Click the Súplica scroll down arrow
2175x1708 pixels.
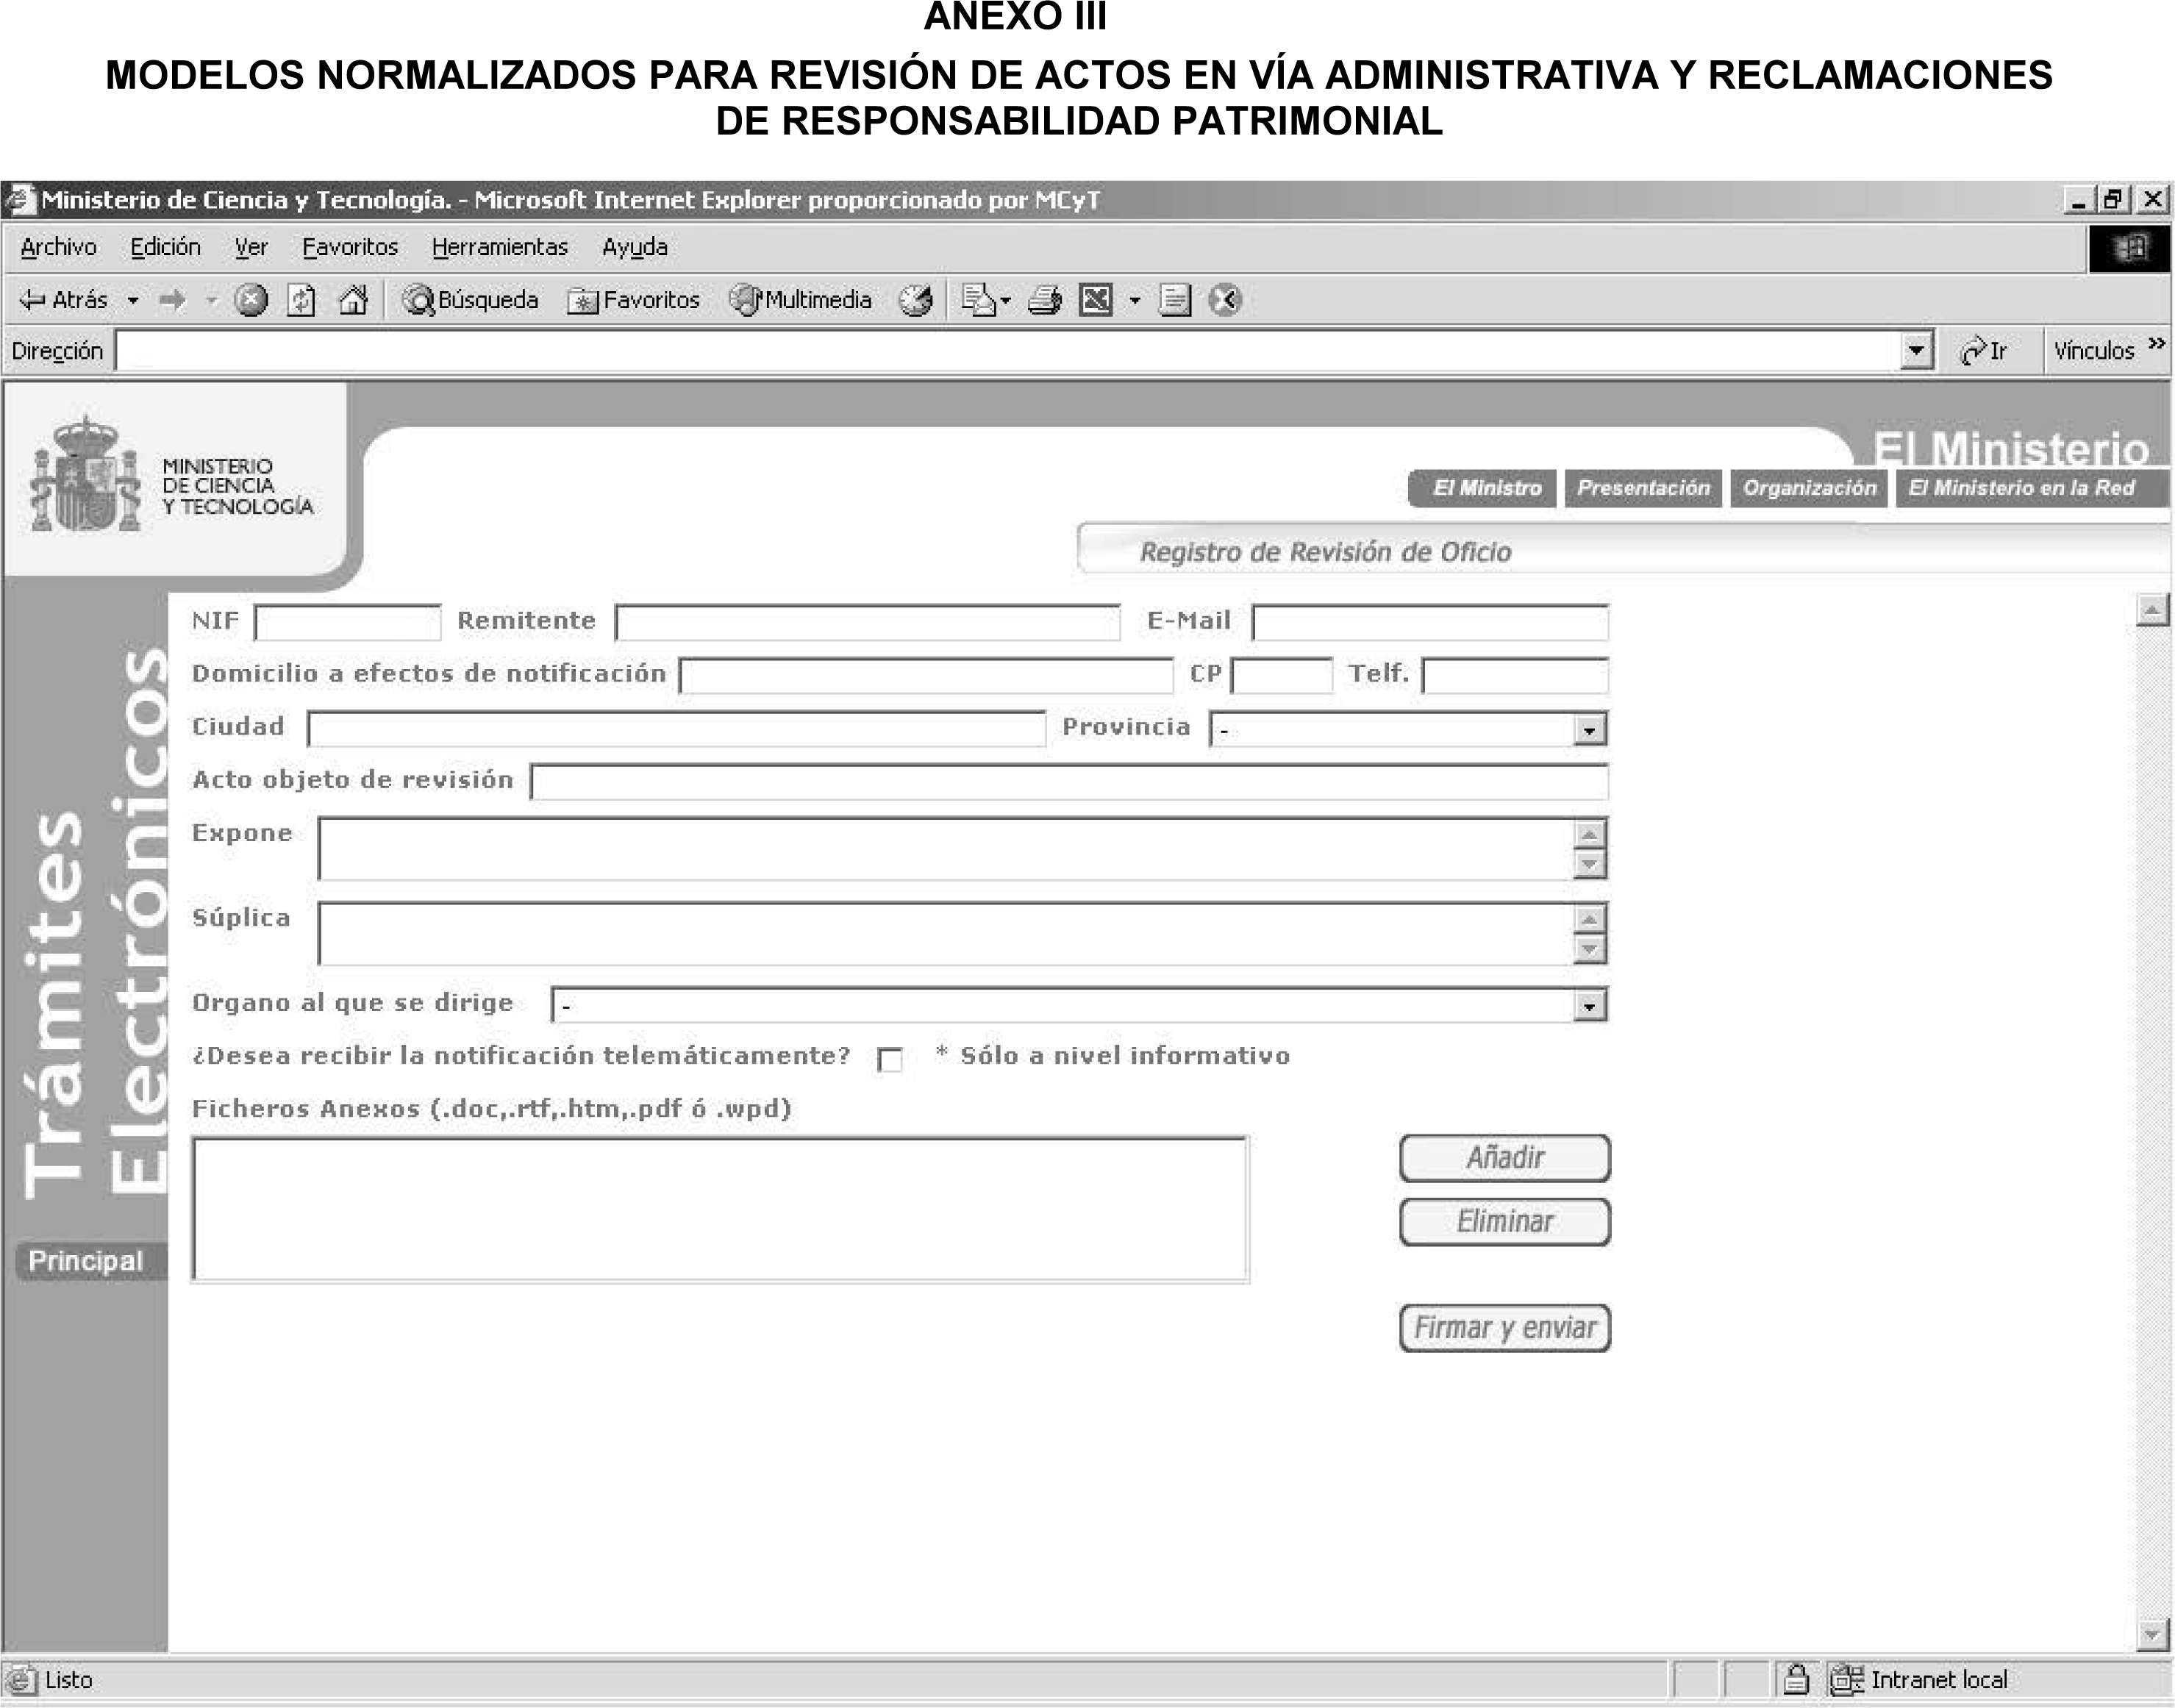click(1589, 949)
